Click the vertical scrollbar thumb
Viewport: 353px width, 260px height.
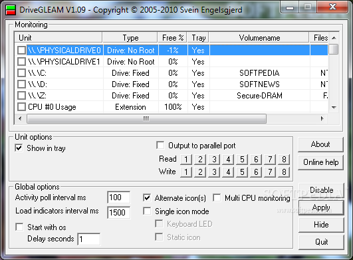(334, 49)
